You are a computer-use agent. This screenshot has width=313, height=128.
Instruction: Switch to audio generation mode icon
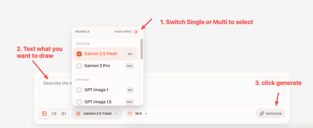coord(63,114)
